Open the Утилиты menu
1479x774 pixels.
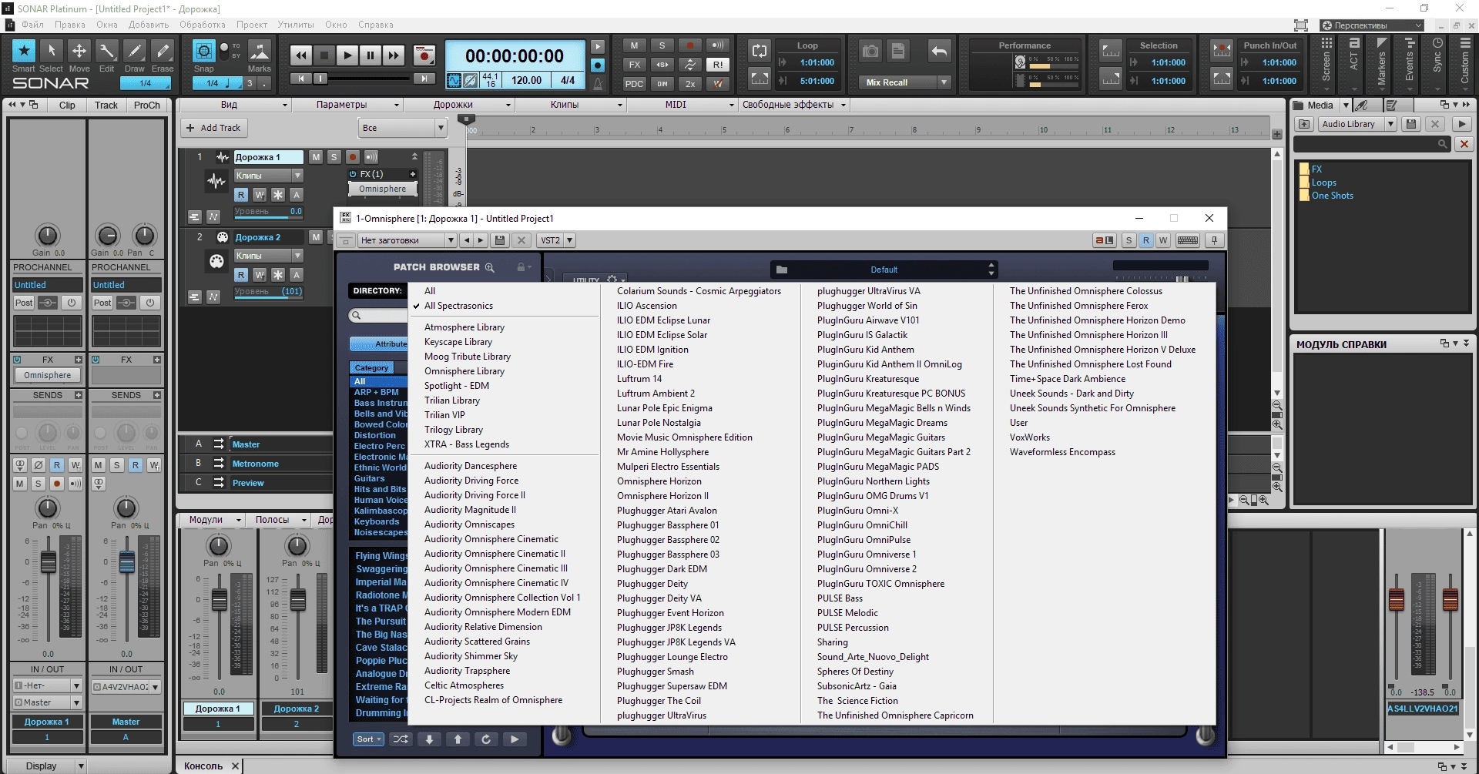296,25
